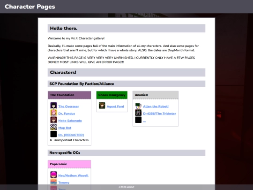Follow the Map Bot link

65,128
